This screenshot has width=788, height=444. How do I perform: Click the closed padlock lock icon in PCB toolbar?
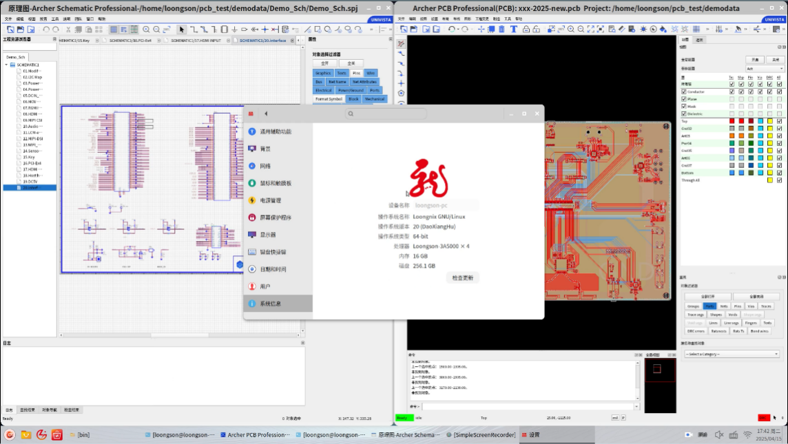tap(526, 29)
